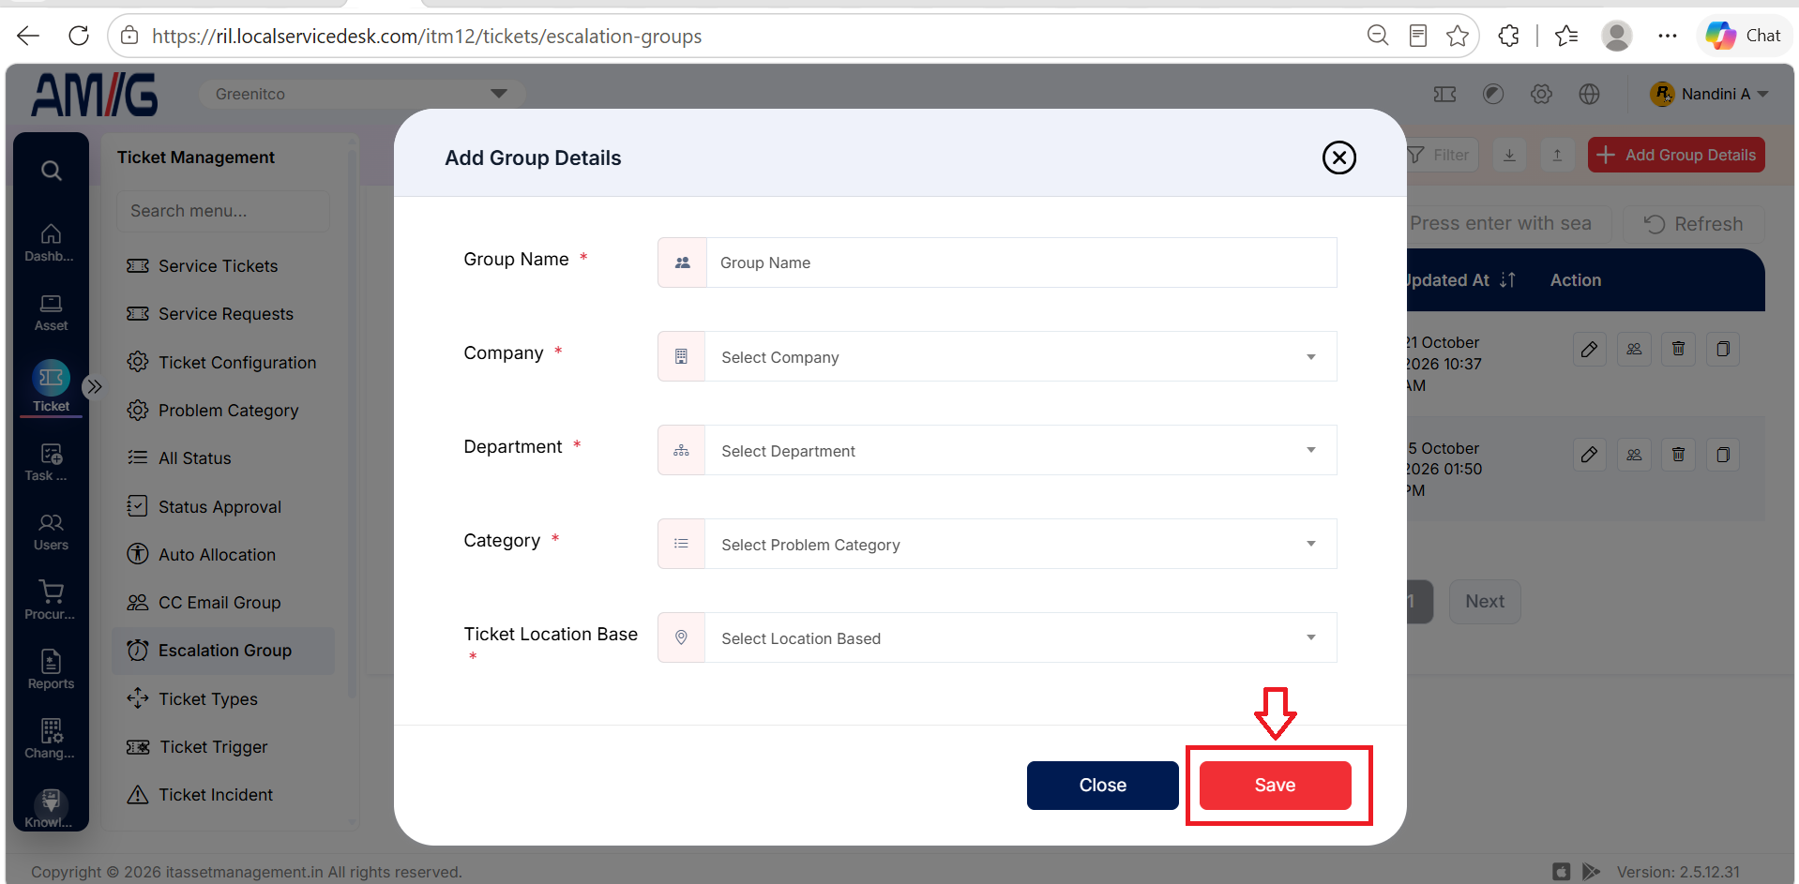The image size is (1799, 884).
Task: Click the red Save button
Action: (x=1275, y=786)
